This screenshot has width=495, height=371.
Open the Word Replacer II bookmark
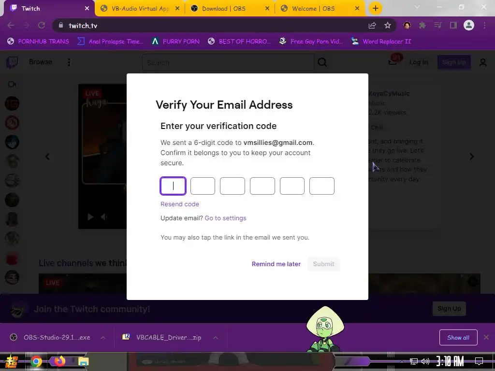381,42
